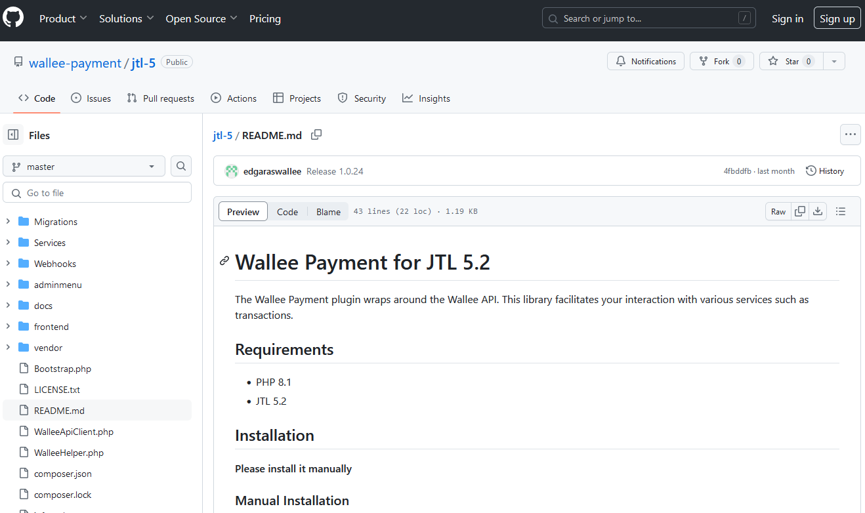
Task: Click the Raw button
Action: point(778,211)
